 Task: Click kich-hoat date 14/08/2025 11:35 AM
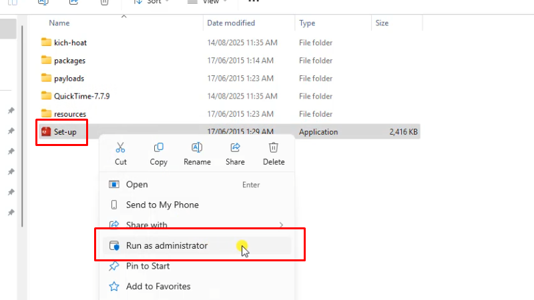point(242,43)
